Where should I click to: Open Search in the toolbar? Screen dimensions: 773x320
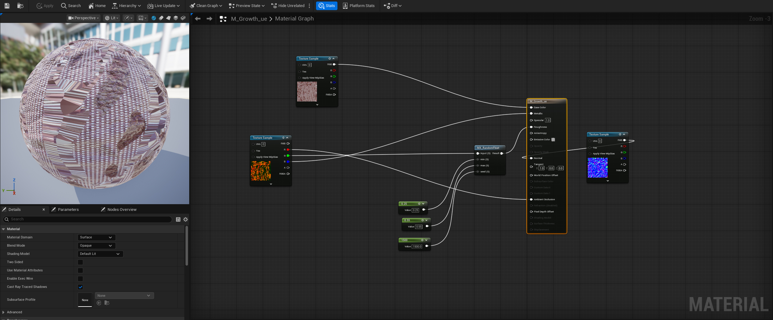71,6
